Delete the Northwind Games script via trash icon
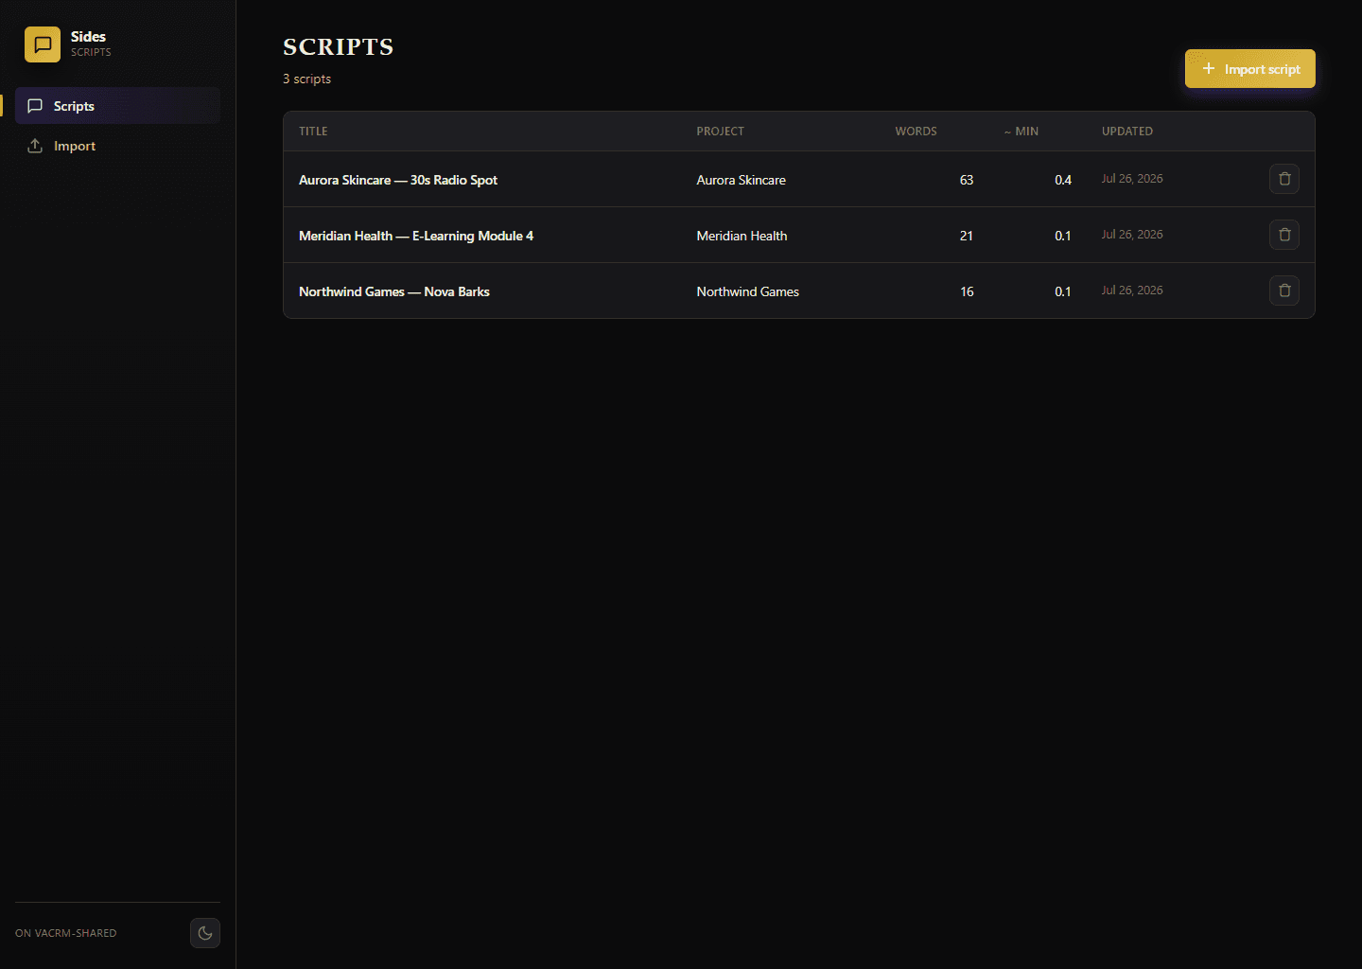1362x969 pixels. (x=1284, y=291)
